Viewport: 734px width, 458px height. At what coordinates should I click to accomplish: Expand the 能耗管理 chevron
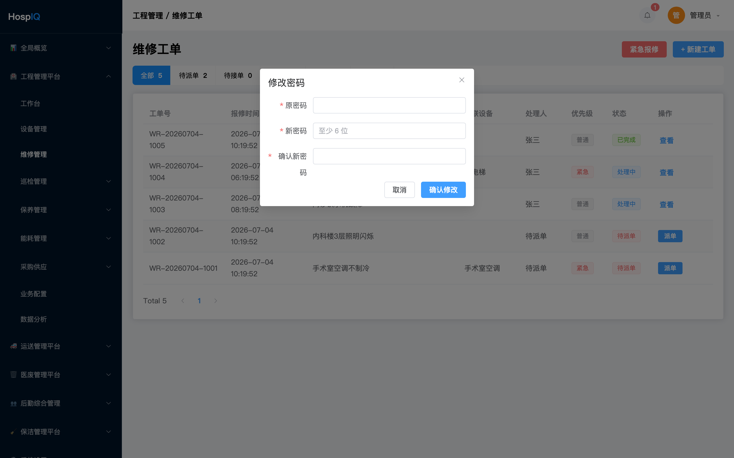coord(108,238)
